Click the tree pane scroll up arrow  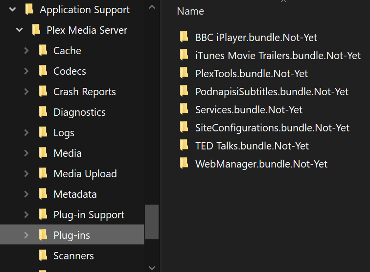click(x=152, y=7)
